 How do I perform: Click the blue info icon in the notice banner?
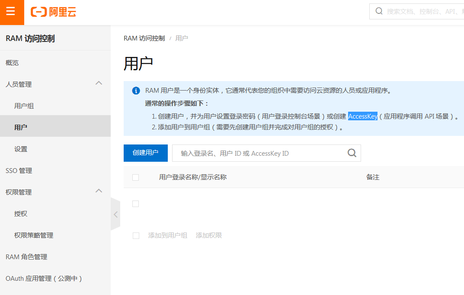pos(135,91)
